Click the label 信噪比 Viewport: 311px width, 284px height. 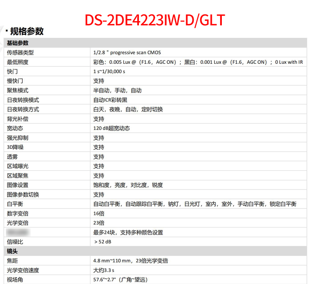[15, 242]
